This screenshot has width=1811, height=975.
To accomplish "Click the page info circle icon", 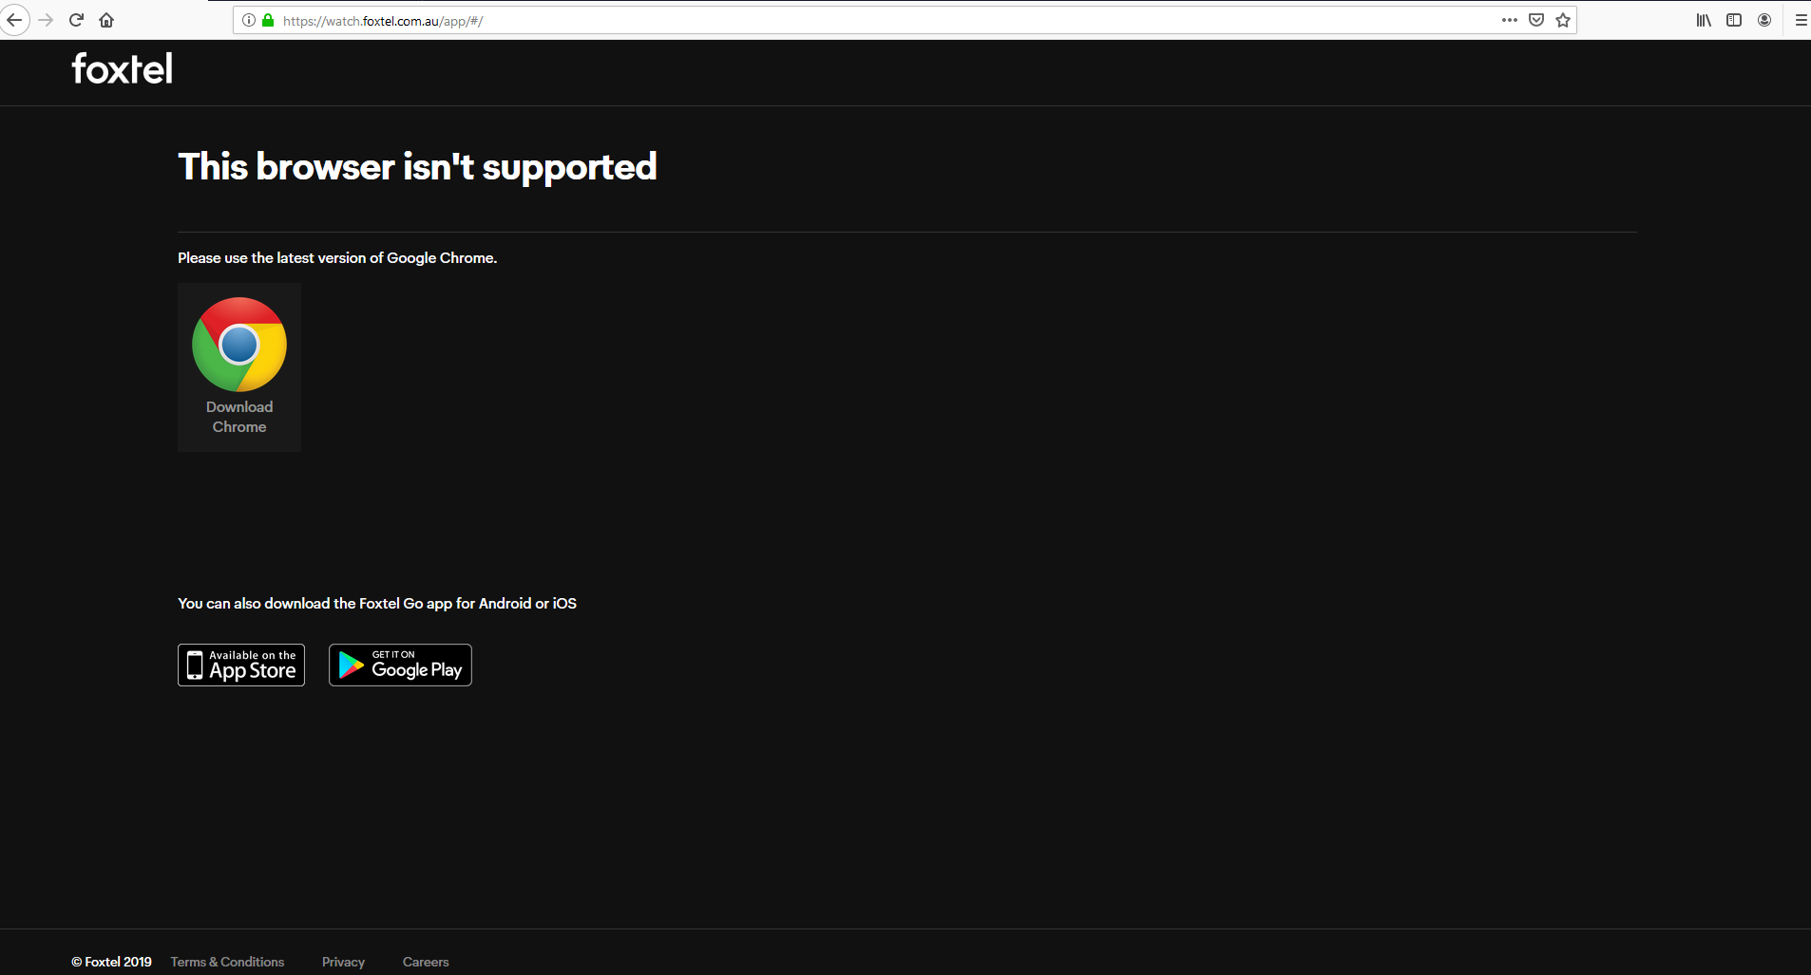I will [247, 20].
